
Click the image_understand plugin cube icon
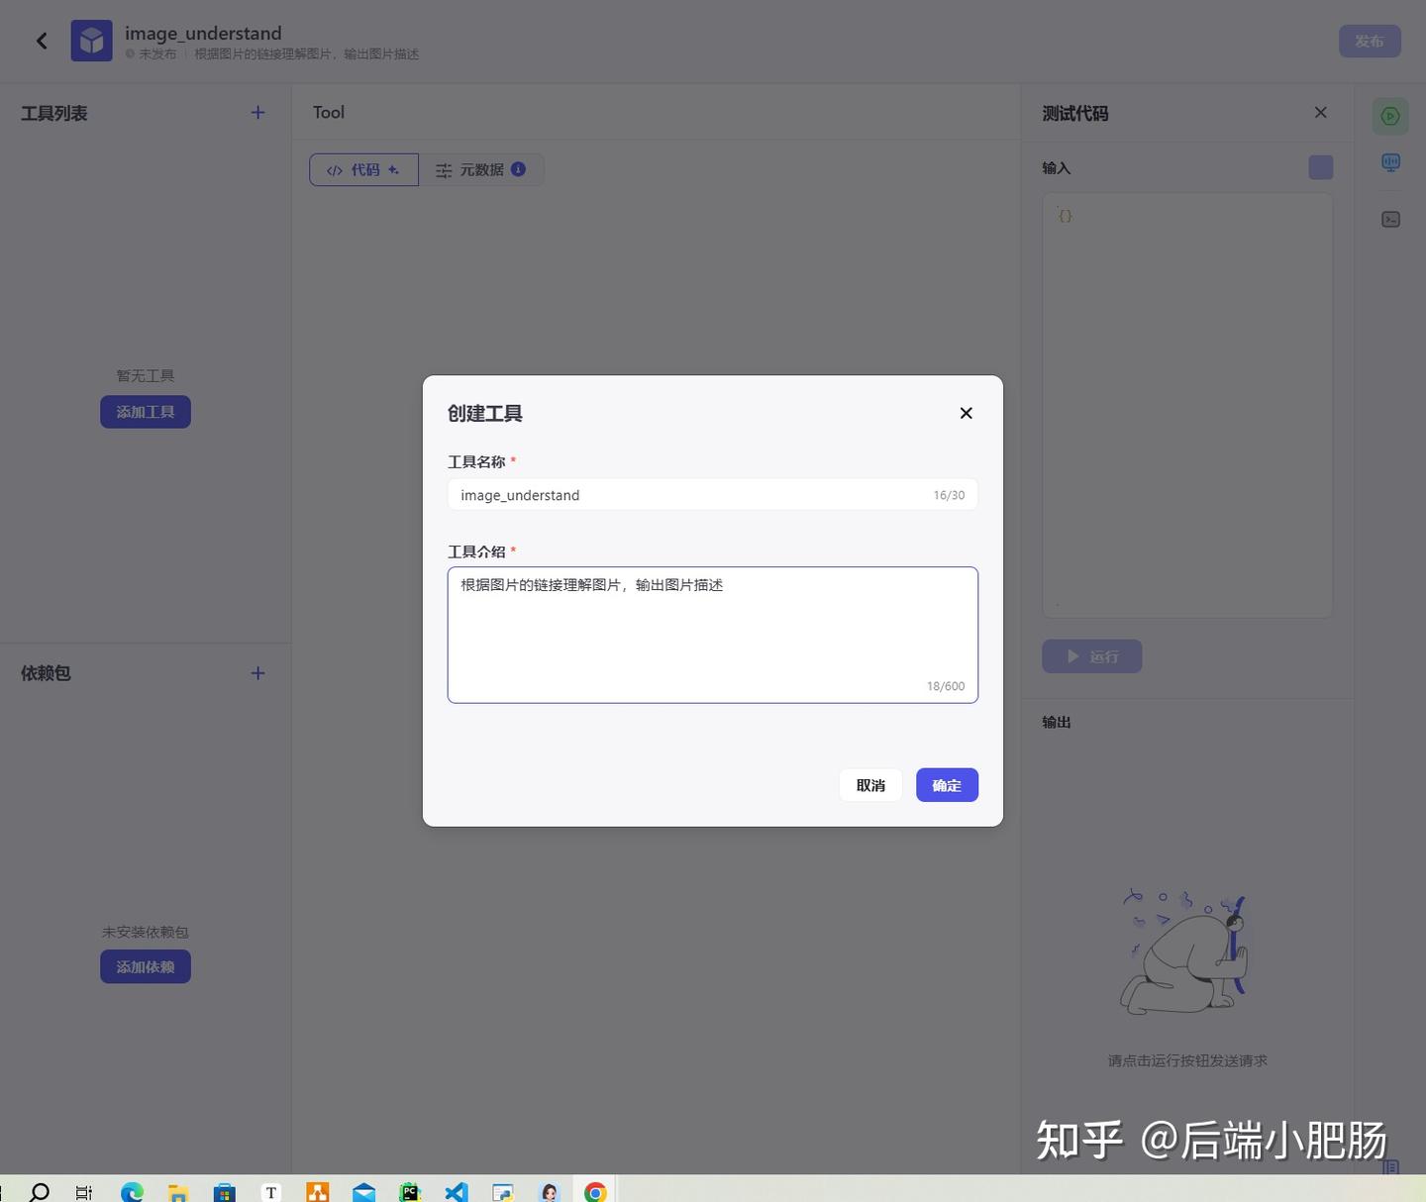click(x=91, y=41)
